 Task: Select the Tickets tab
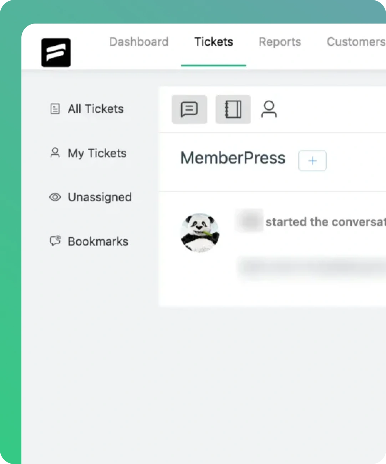[x=214, y=42]
